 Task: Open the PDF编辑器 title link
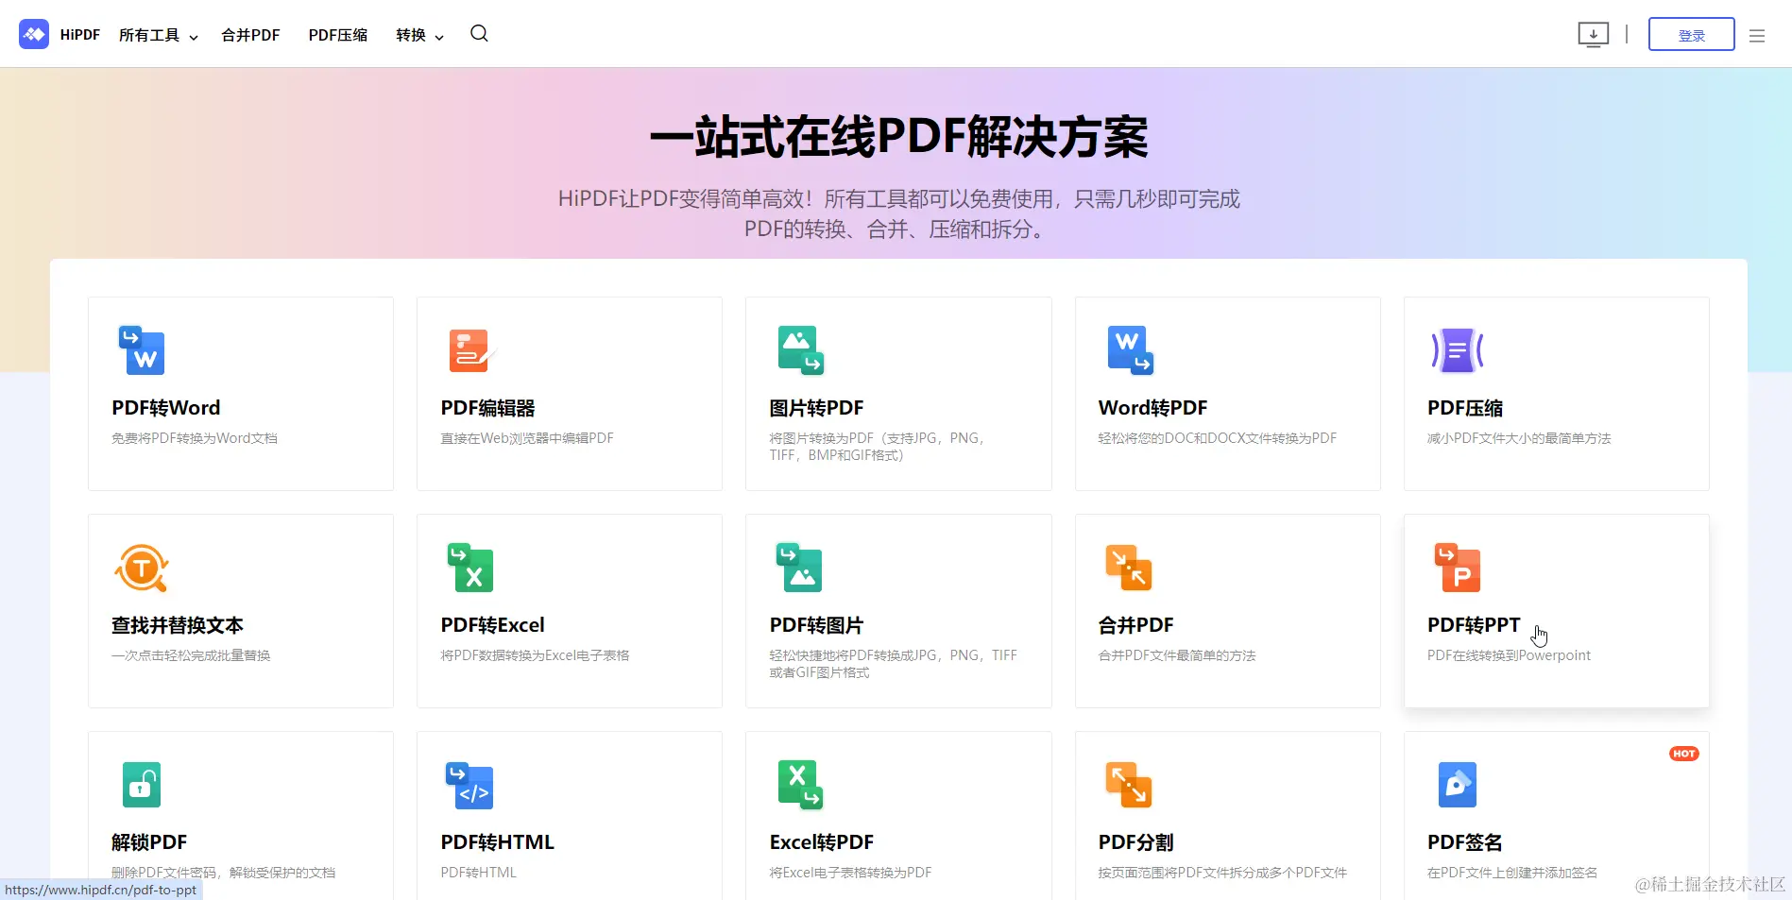487,408
